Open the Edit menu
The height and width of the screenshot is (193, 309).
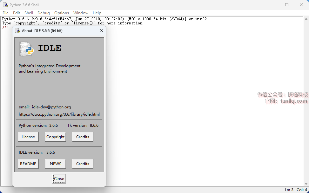click(x=17, y=13)
